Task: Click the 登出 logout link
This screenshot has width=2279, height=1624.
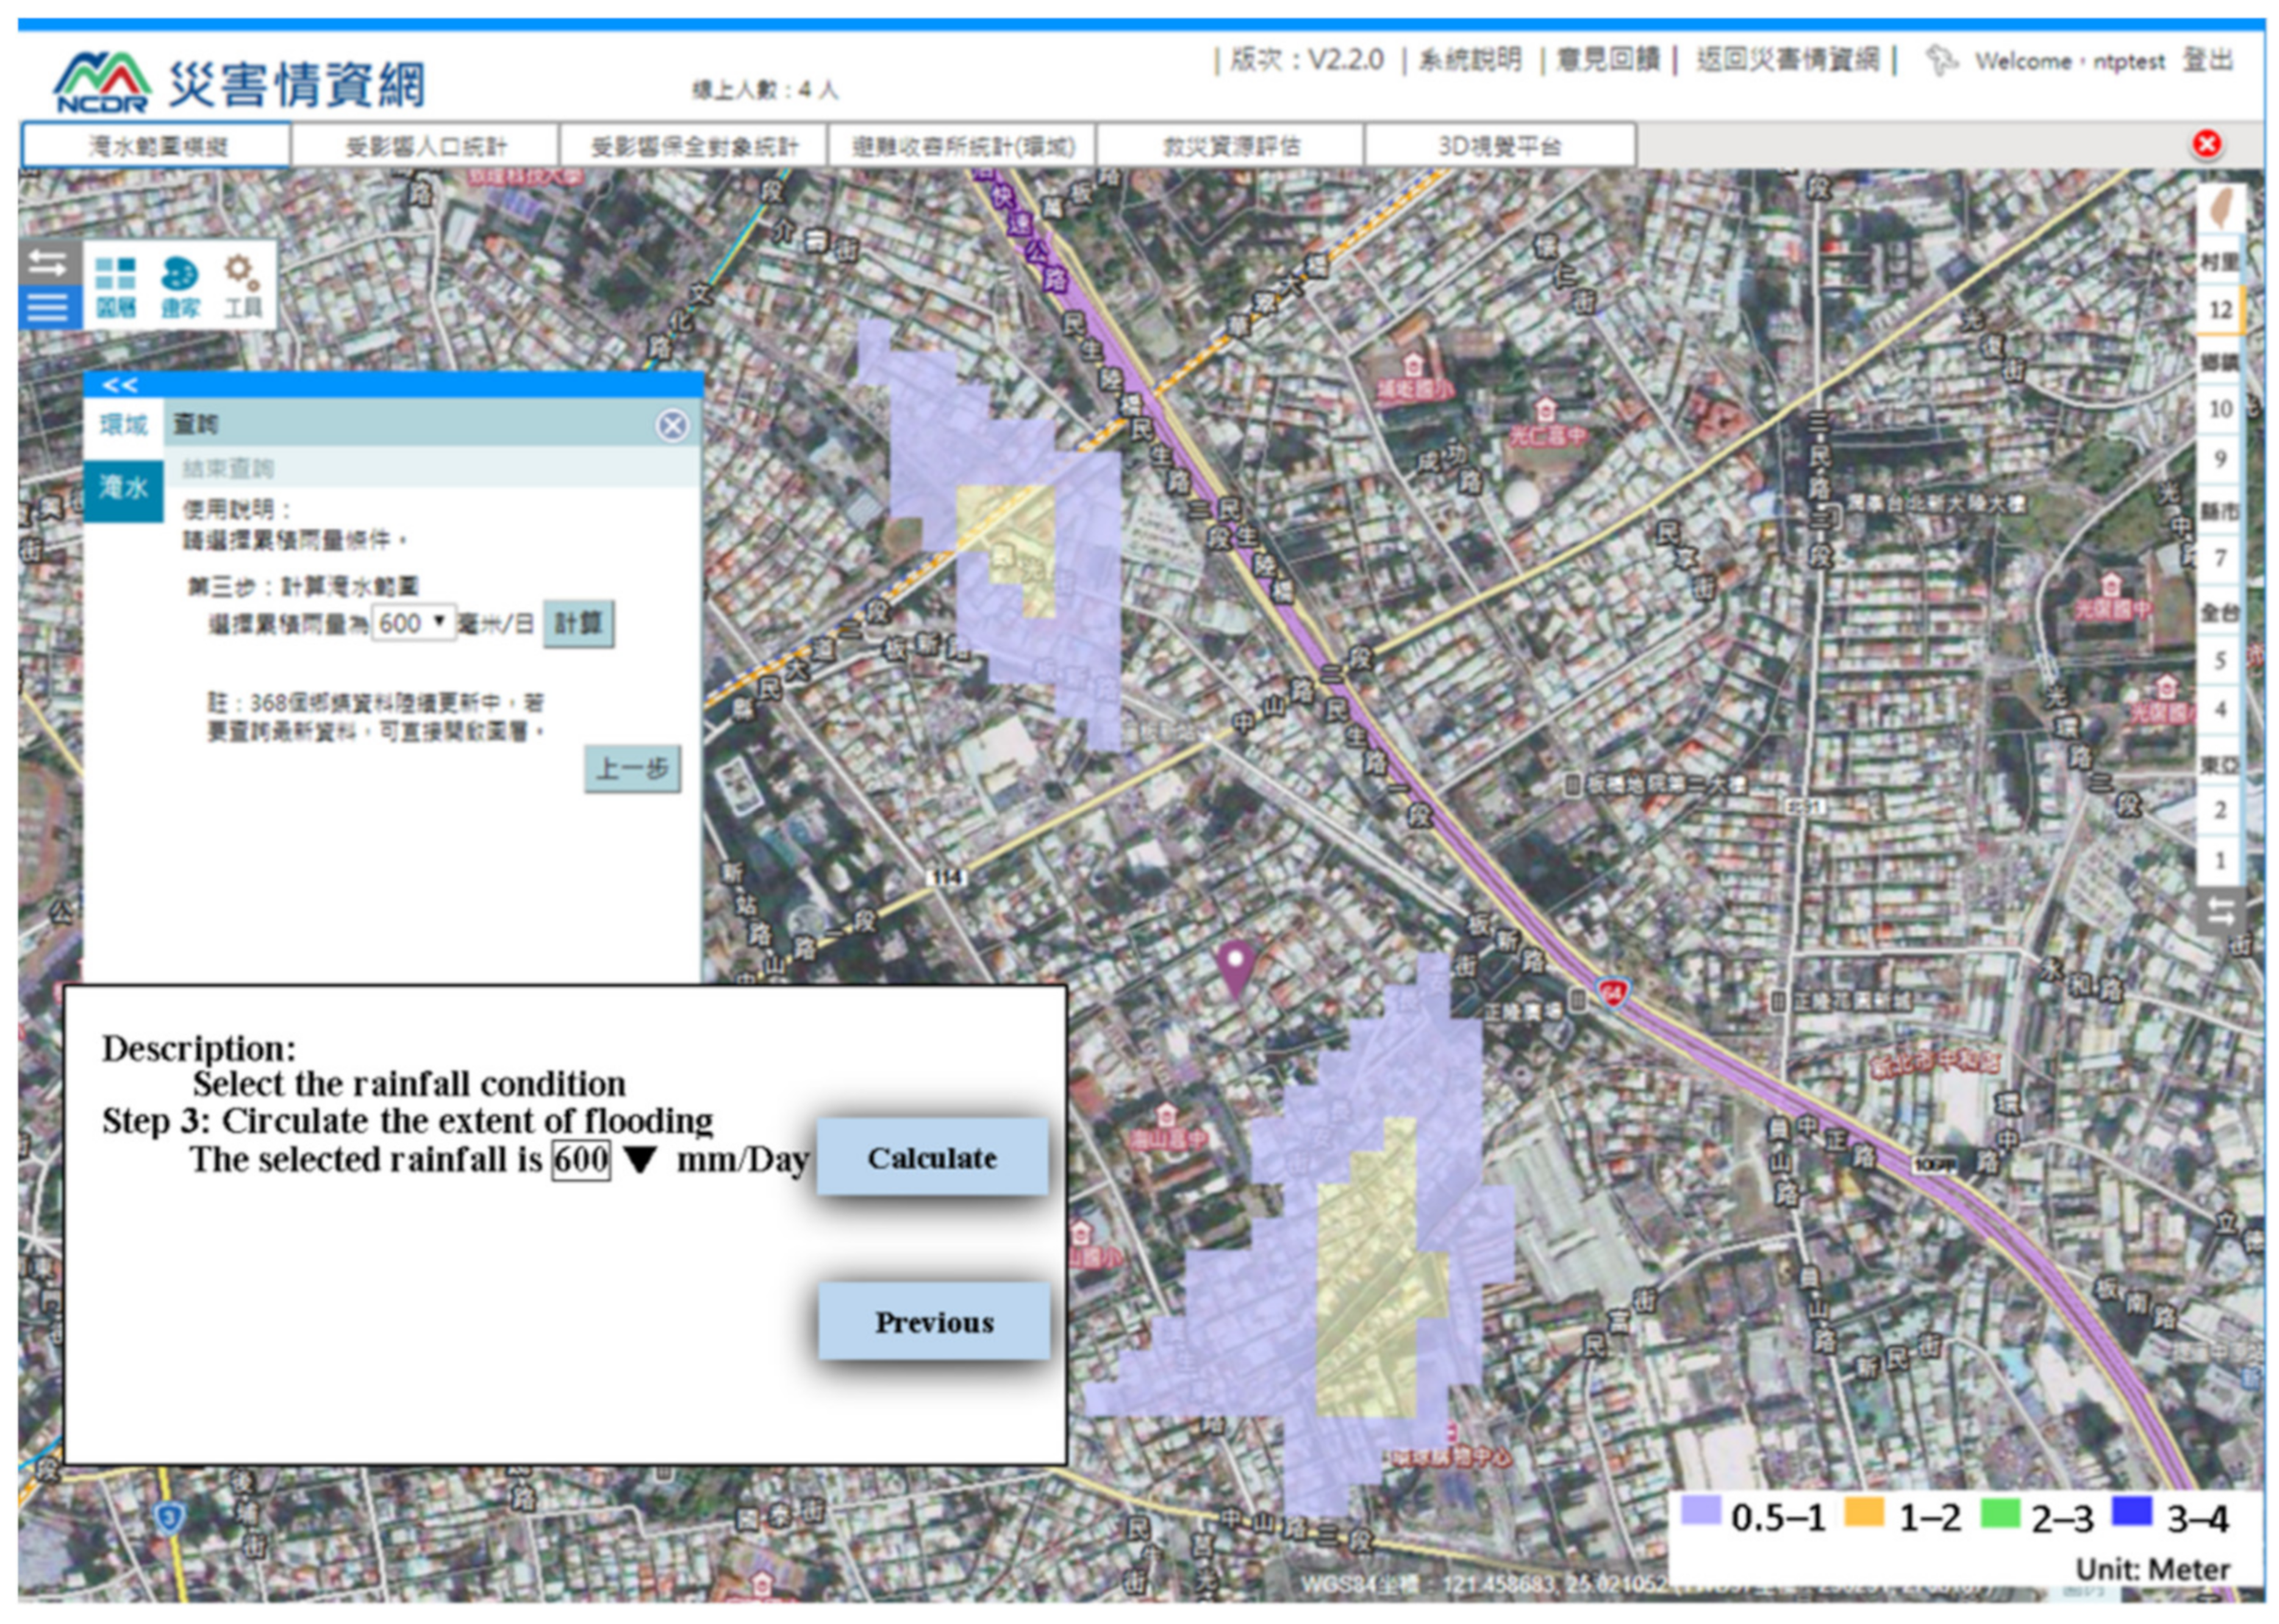Action: pyautogui.click(x=2207, y=61)
